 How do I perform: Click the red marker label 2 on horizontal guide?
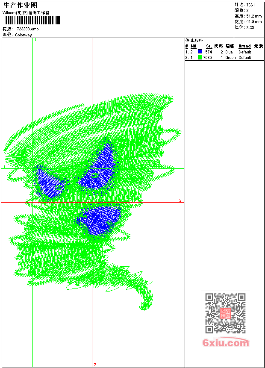click(180, 200)
